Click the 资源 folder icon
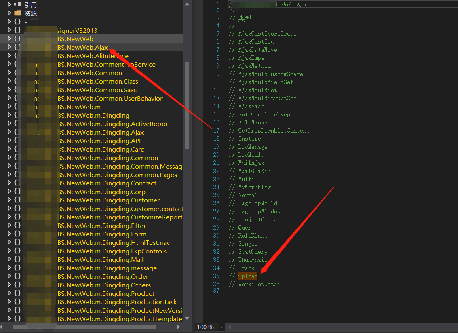Viewport: 458px width, 333px height. (18, 13)
